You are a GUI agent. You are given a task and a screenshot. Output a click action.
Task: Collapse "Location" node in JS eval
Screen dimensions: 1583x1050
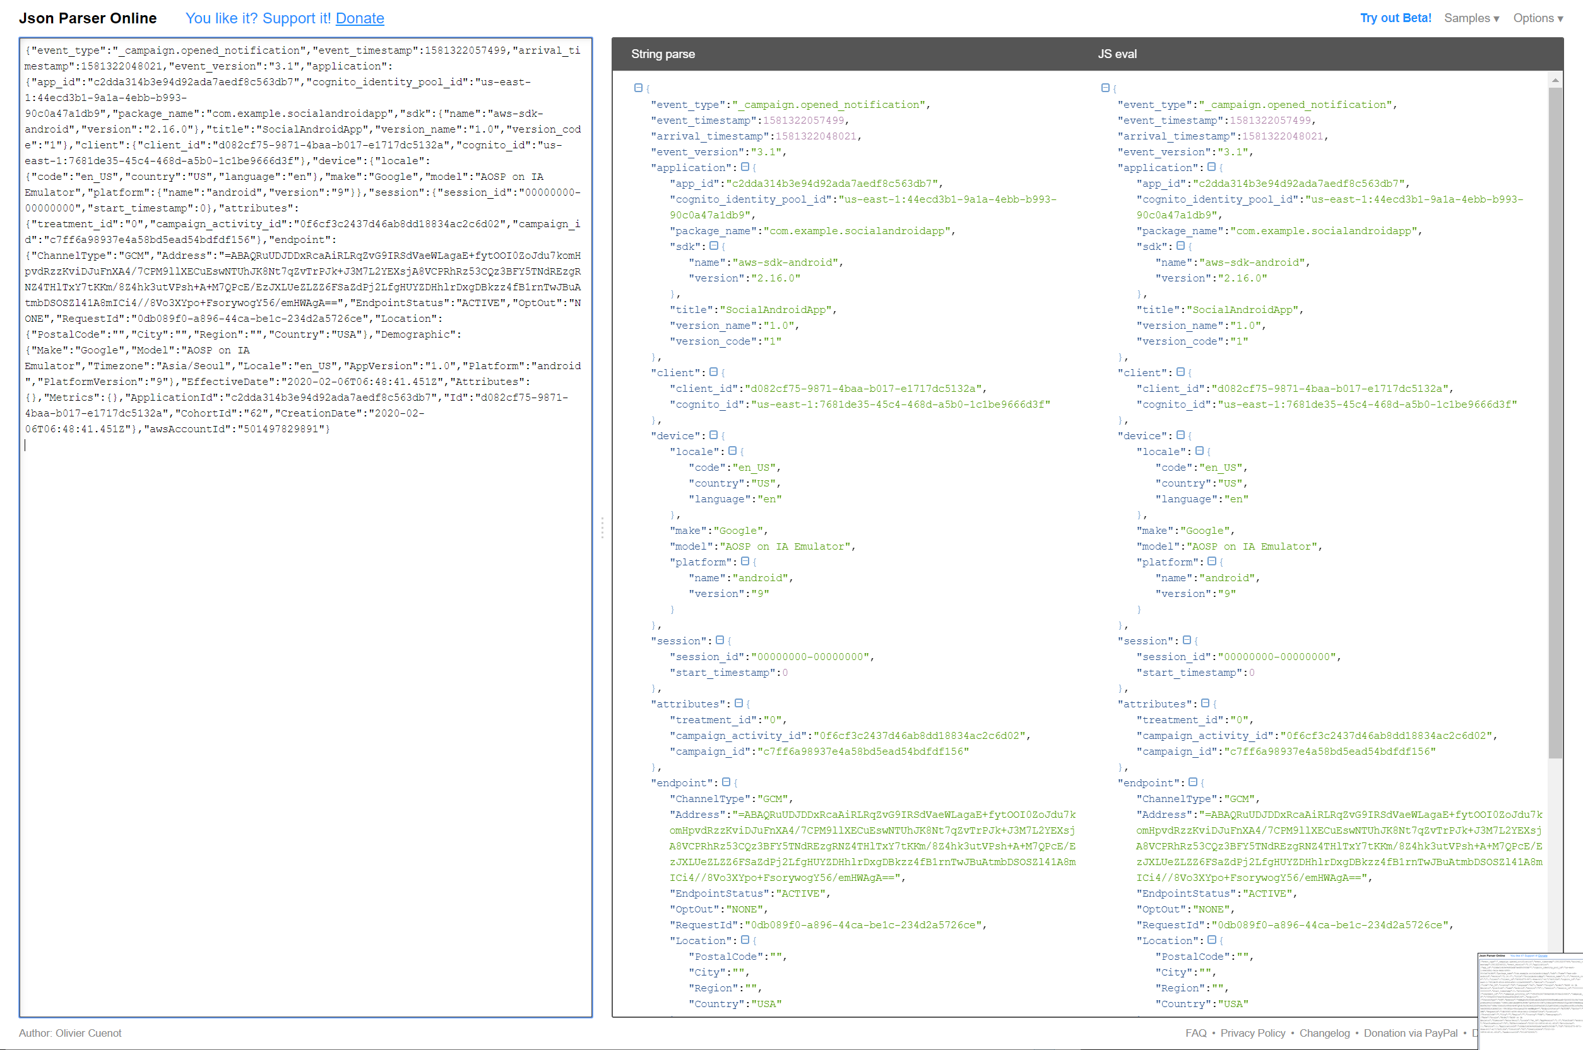coord(1211,940)
